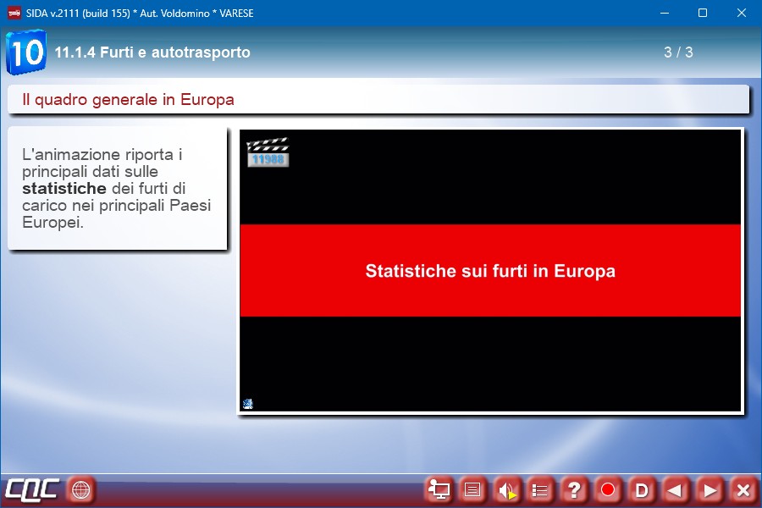Go to previous slide with left arrow
762x508 pixels.
[675, 489]
